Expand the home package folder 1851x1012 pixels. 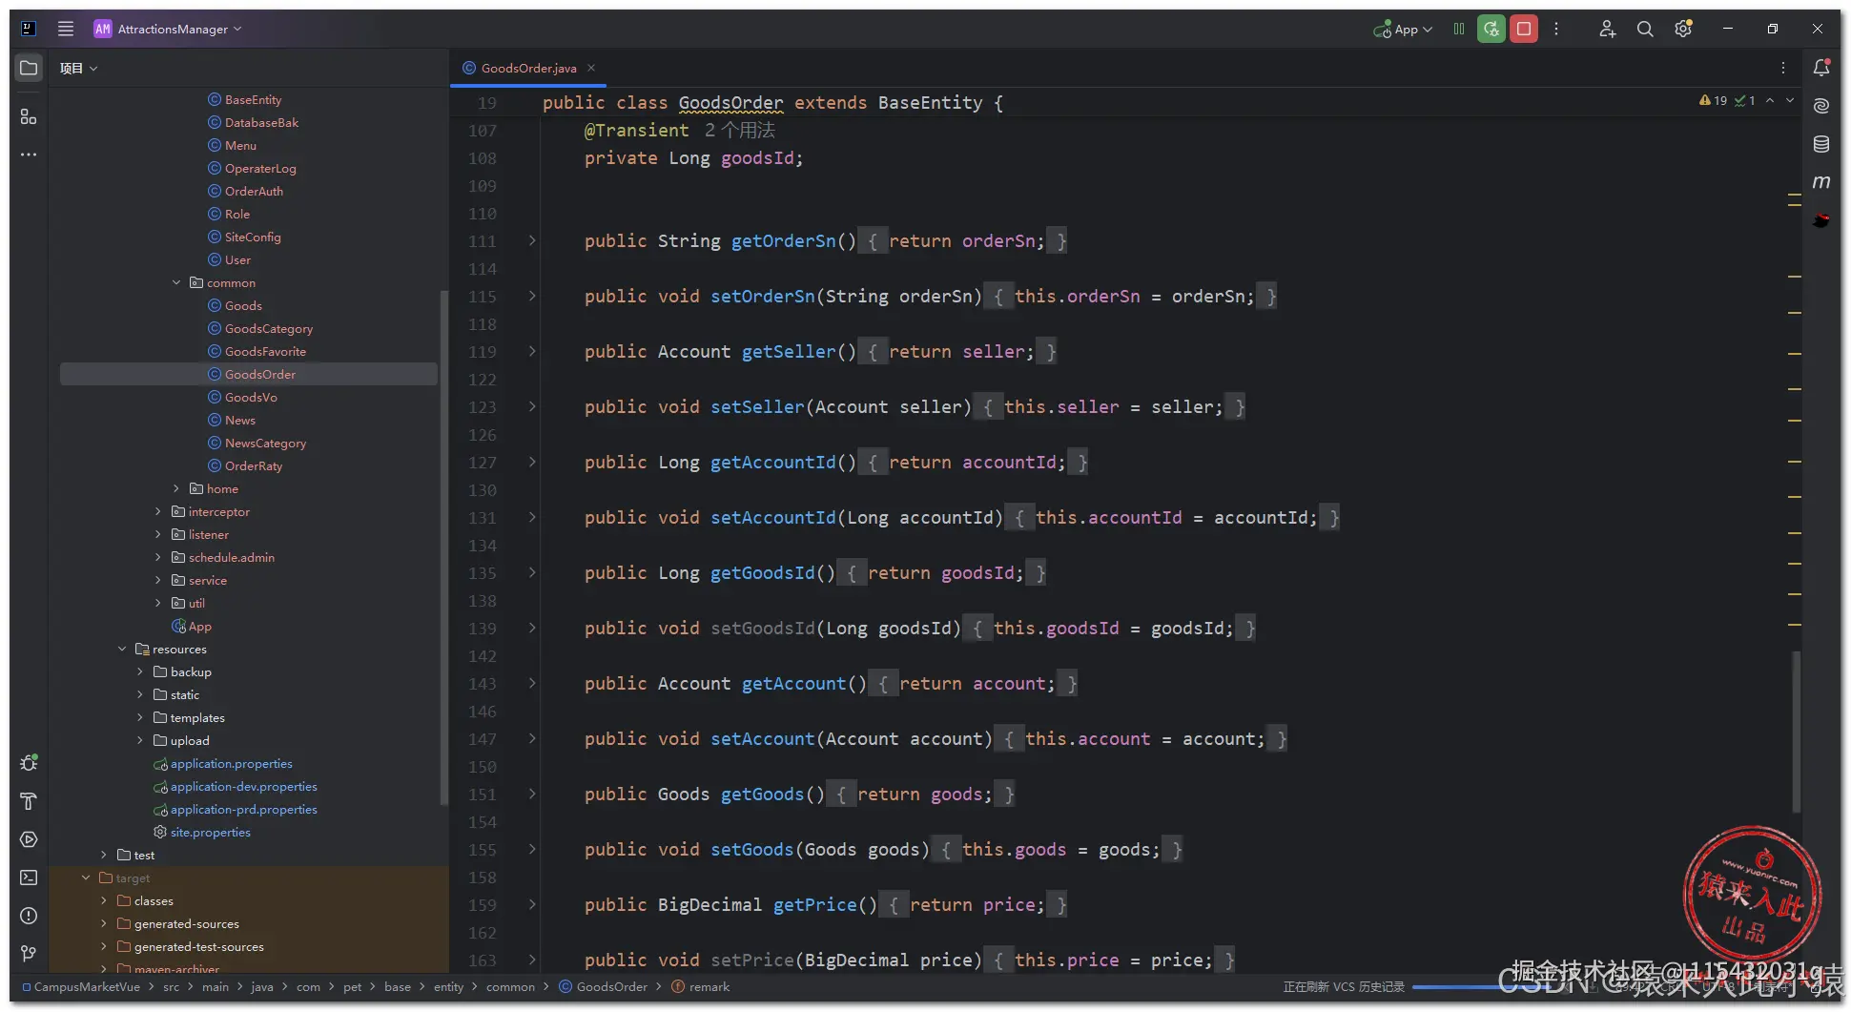tap(176, 488)
